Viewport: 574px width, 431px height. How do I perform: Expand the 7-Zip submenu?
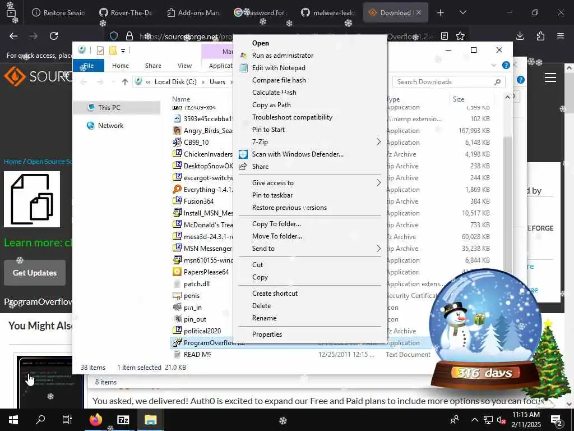click(x=309, y=142)
